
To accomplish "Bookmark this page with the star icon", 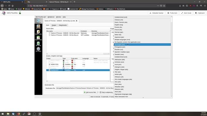I will click(x=164, y=6).
